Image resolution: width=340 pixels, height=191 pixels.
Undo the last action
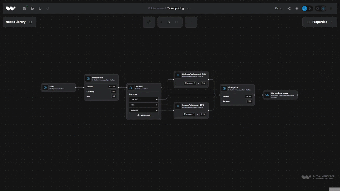[40, 8]
